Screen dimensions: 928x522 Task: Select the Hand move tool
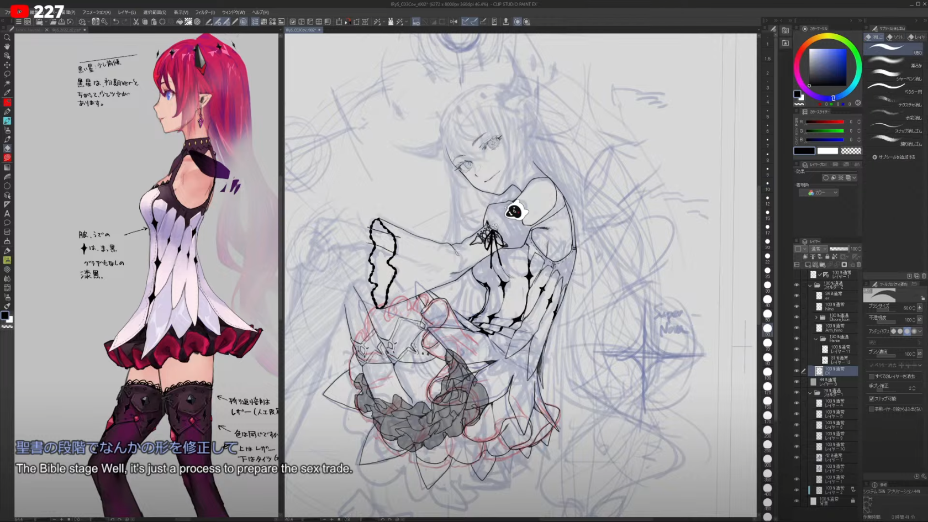(7, 47)
